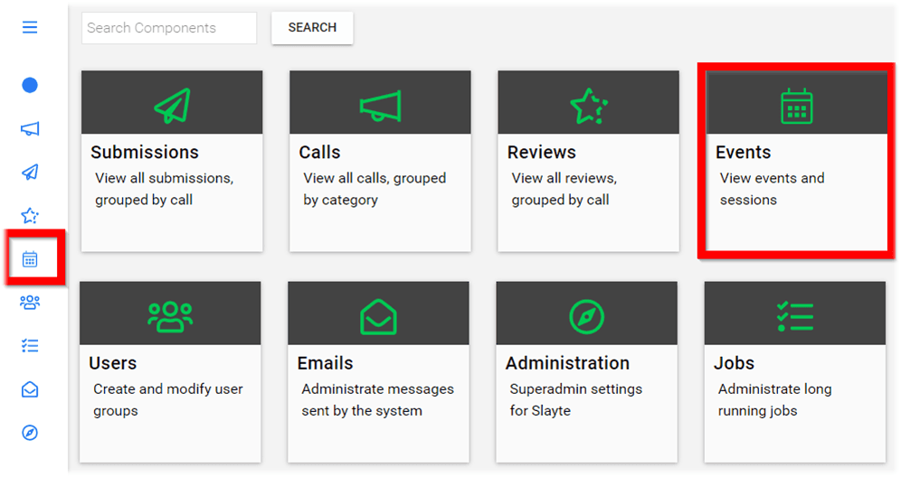Open Administration via the sidebar compass icon
This screenshot has width=901, height=477.
[30, 432]
